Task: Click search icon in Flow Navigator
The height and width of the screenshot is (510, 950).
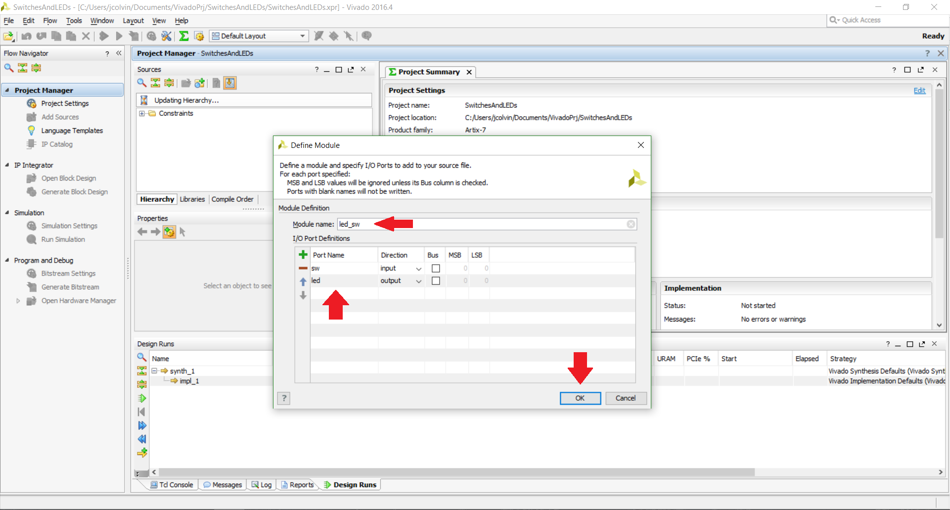Action: 9,68
